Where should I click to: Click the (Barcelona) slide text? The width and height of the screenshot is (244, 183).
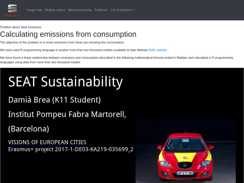[28, 129]
